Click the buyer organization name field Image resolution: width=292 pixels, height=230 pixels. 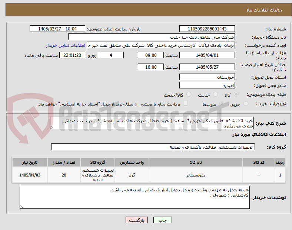click(x=152, y=37)
